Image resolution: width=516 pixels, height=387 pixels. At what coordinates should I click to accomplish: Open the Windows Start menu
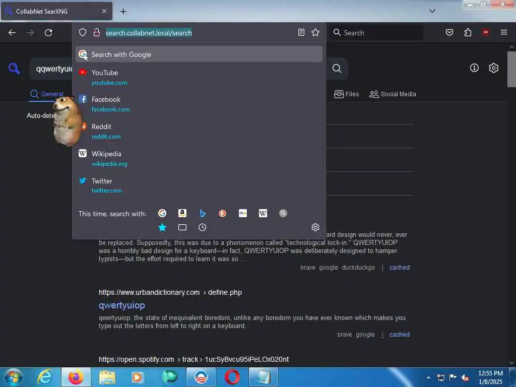[14, 377]
